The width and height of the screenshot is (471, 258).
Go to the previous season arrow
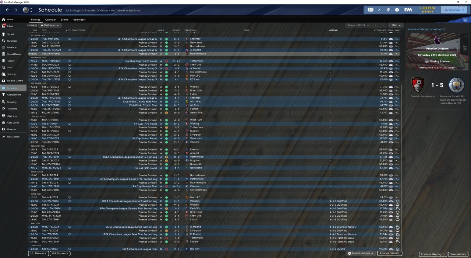[x=375, y=25]
